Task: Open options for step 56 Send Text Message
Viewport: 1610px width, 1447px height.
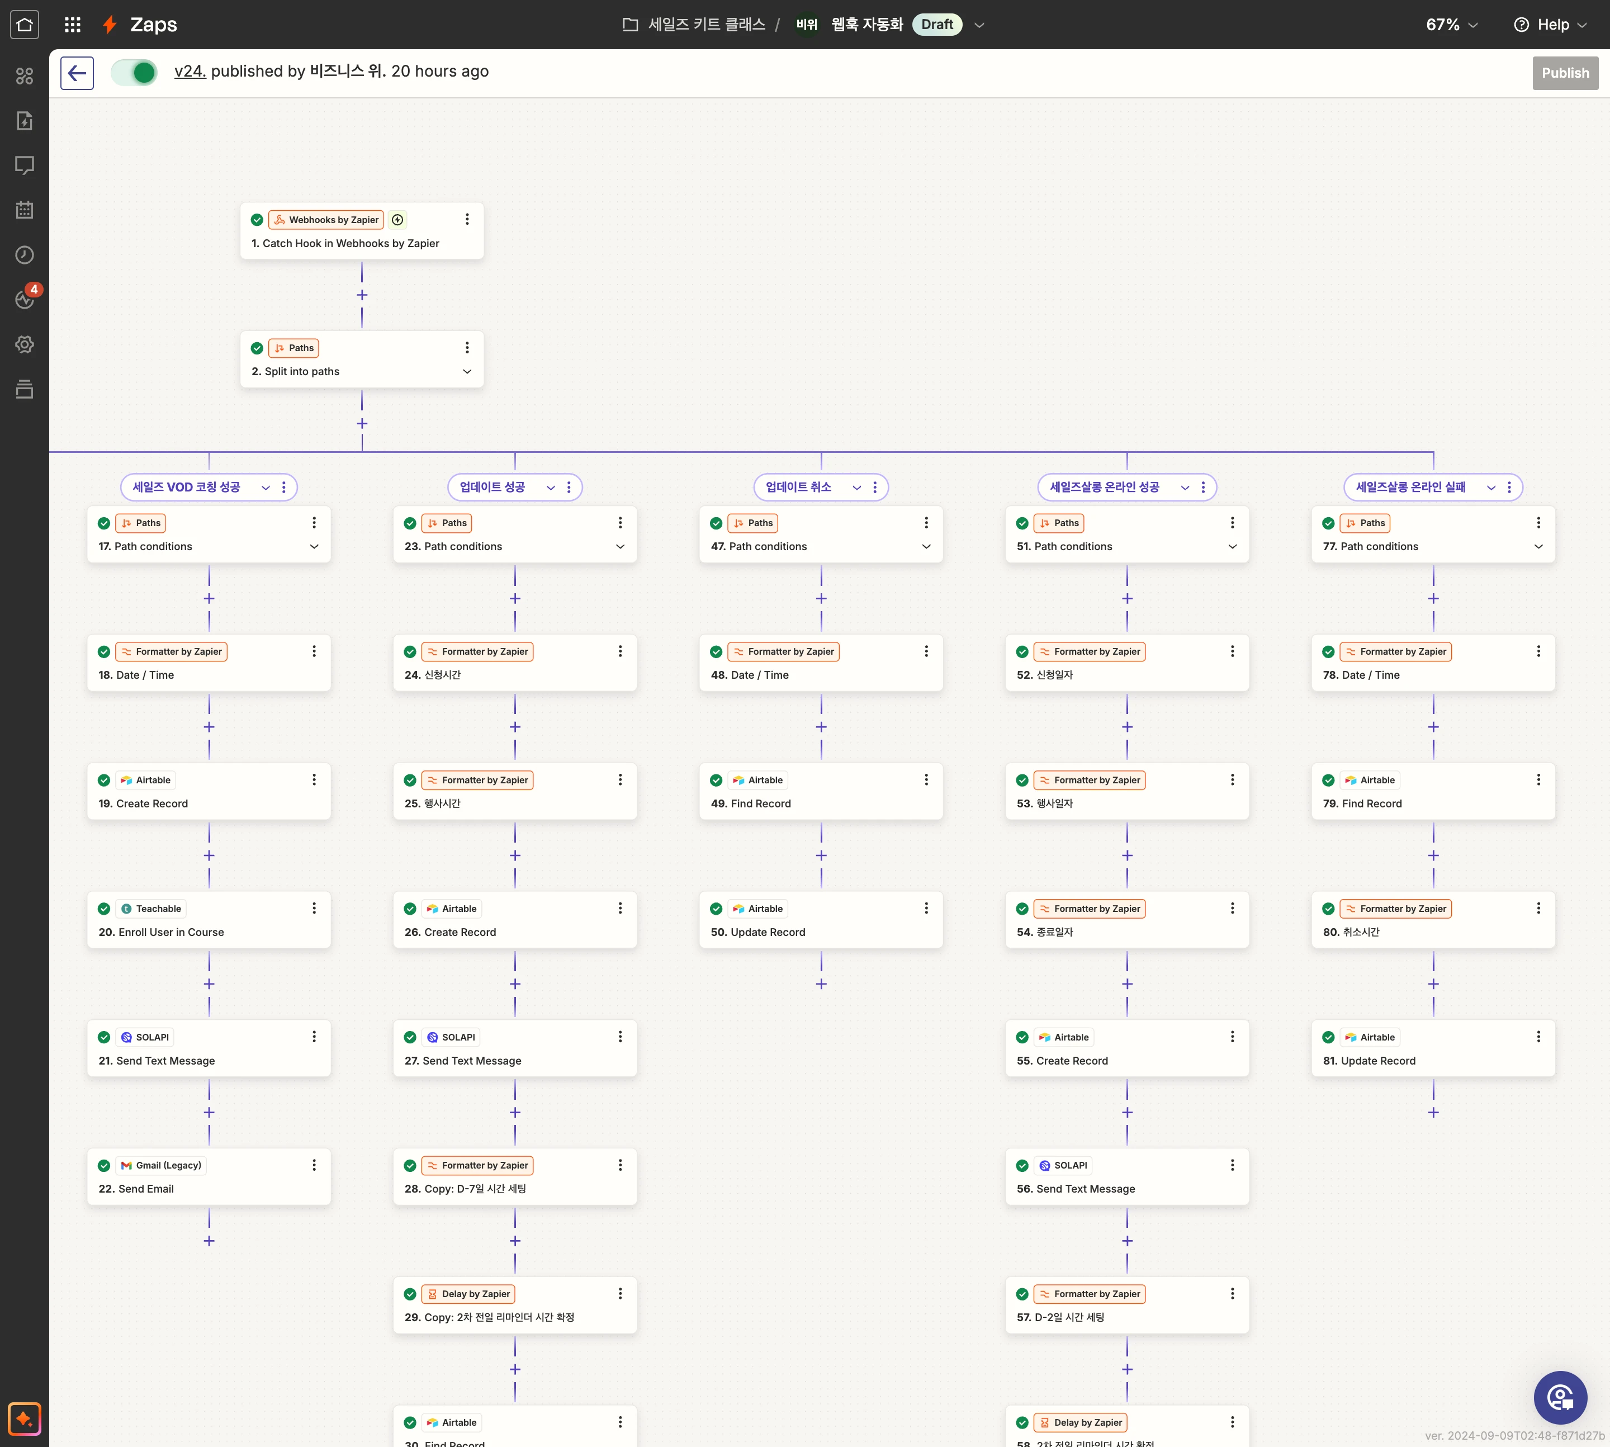Action: click(1232, 1165)
